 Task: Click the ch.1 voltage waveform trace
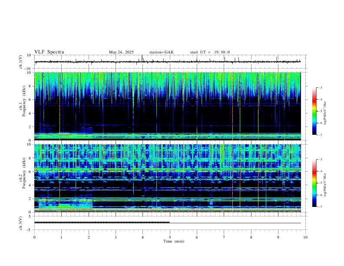pyautogui.click(x=167, y=62)
